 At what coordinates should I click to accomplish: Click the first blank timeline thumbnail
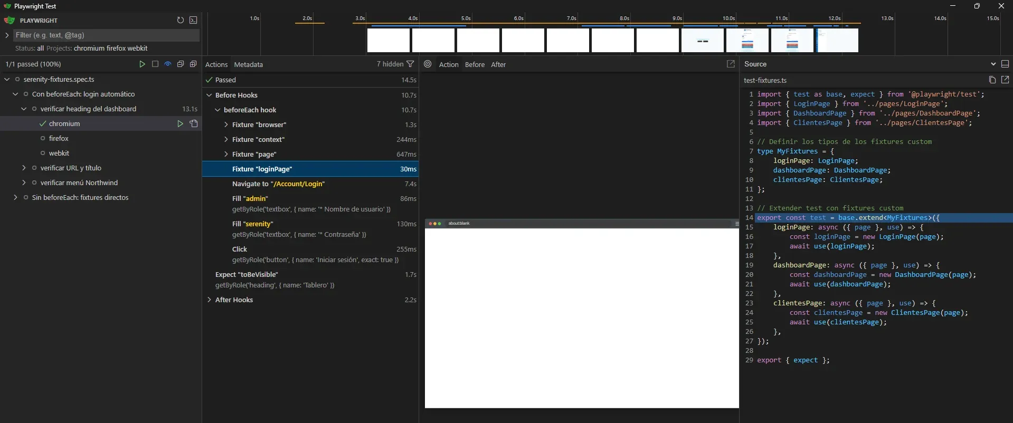pos(388,40)
